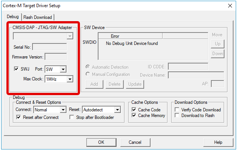Select the Automatic Detection radio button
The height and width of the screenshot is (151, 238).
click(x=88, y=67)
